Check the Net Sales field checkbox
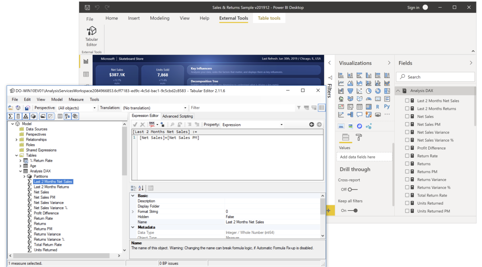Image resolution: width=482 pixels, height=267 pixels. click(408, 116)
